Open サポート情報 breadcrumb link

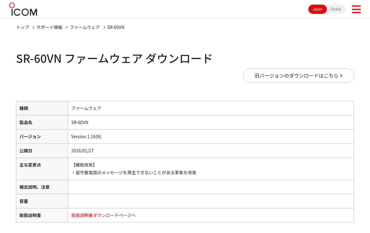[x=49, y=27]
